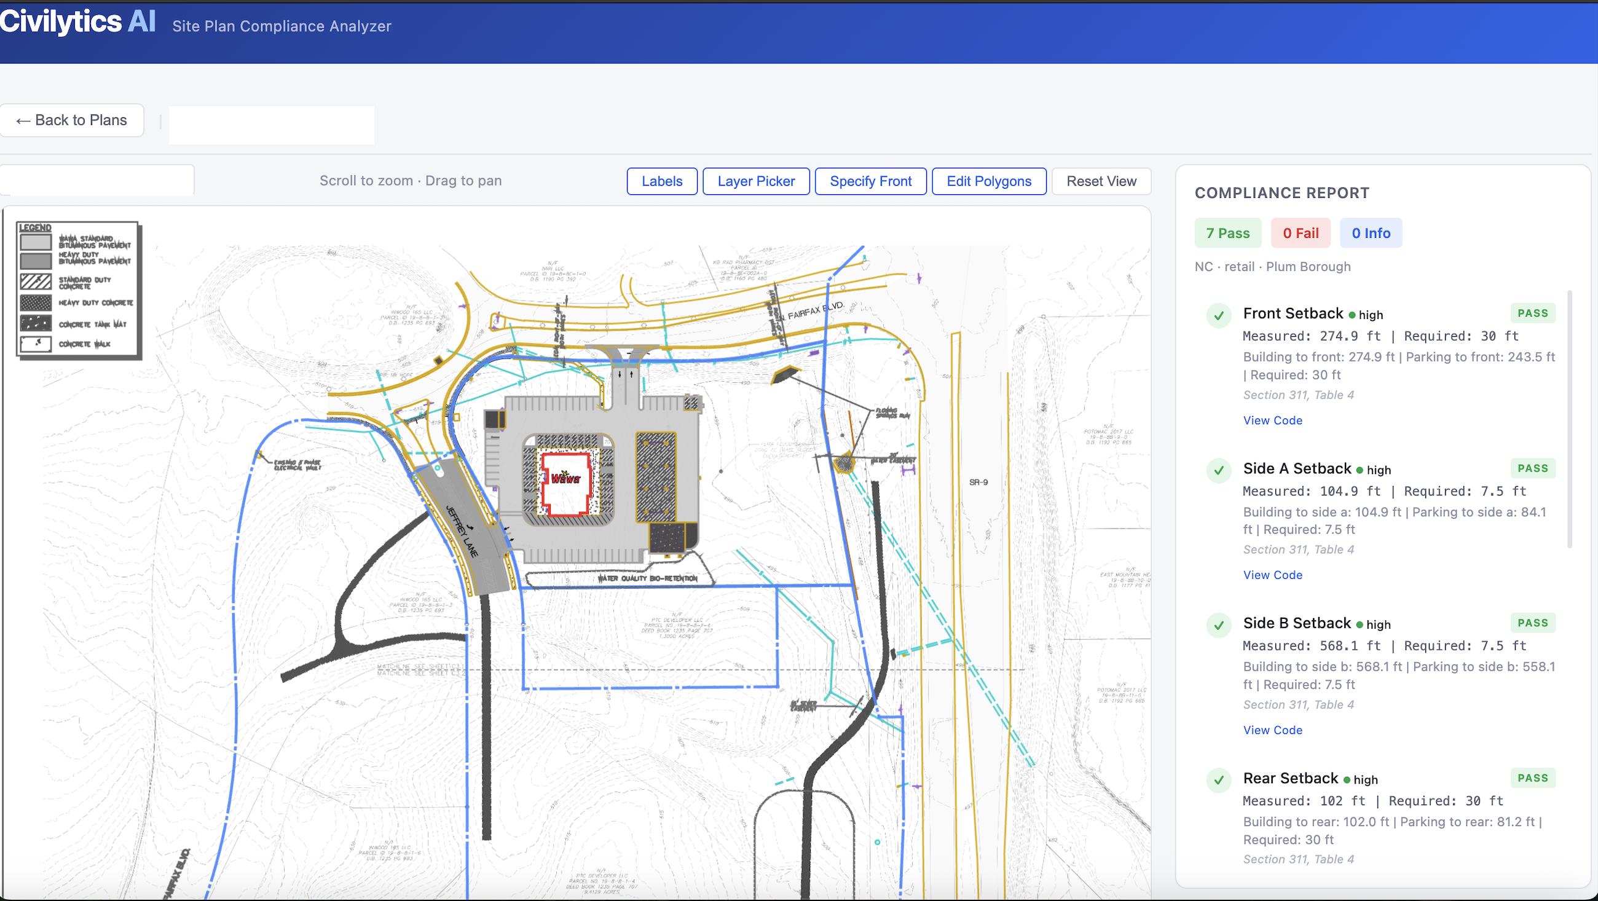
Task: Open the Specify Front mode
Action: 870,181
